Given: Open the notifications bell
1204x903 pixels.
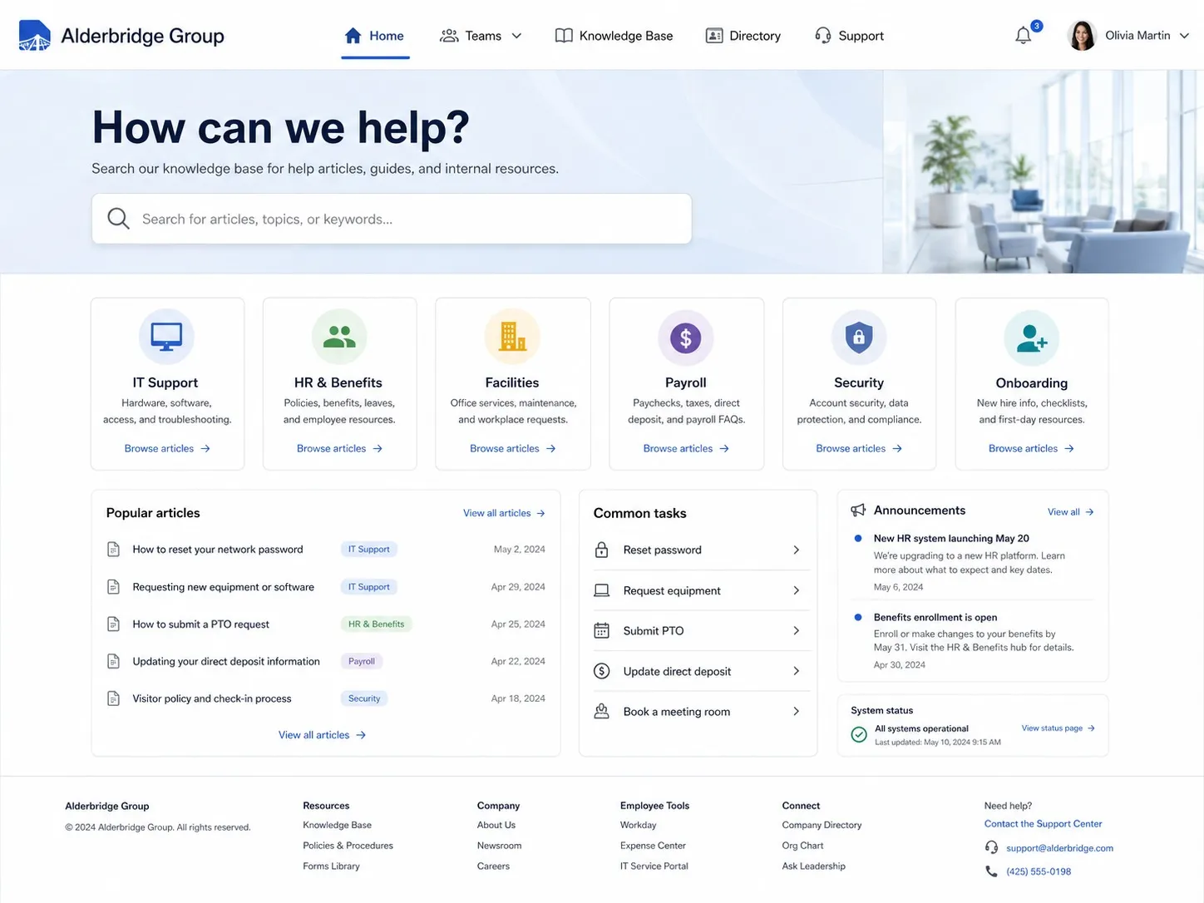Looking at the screenshot, I should (1024, 36).
